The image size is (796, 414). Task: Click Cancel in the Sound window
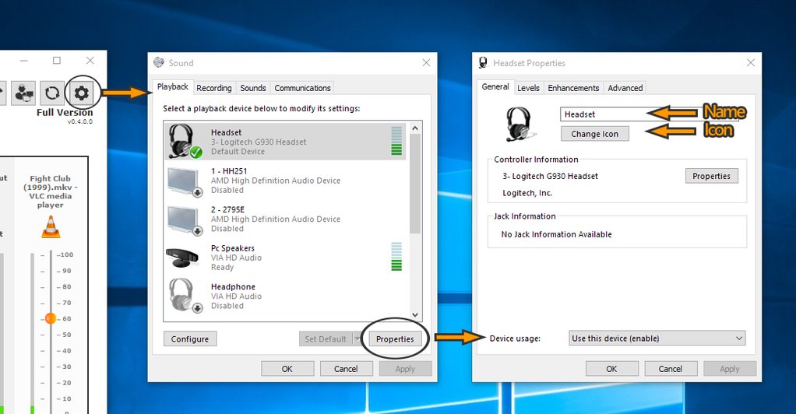347,369
